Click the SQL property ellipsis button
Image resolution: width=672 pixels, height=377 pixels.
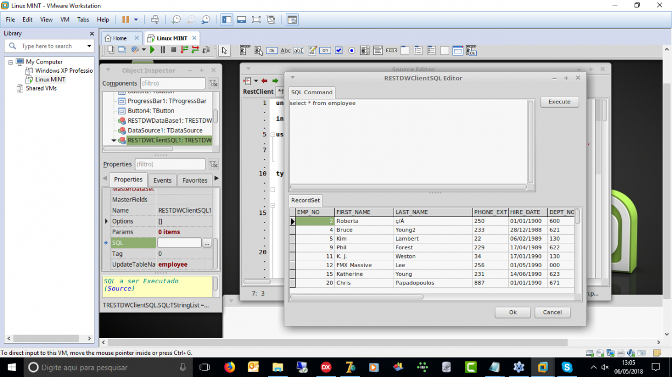click(x=207, y=243)
